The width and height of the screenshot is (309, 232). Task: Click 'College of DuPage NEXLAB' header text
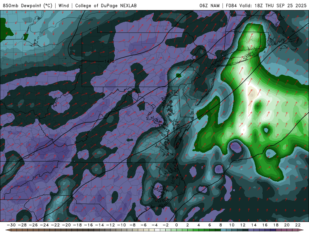106,5
